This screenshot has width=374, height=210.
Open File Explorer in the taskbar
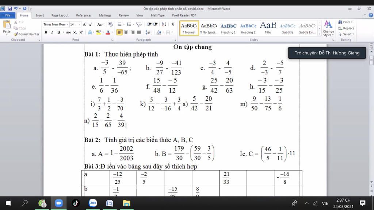126,203
